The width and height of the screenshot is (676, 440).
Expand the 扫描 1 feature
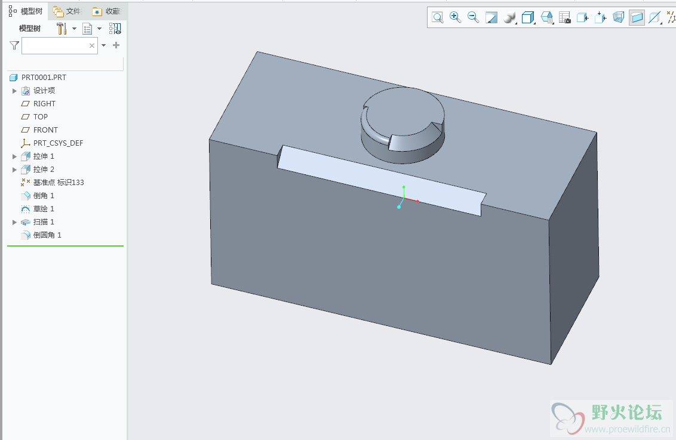pos(14,222)
